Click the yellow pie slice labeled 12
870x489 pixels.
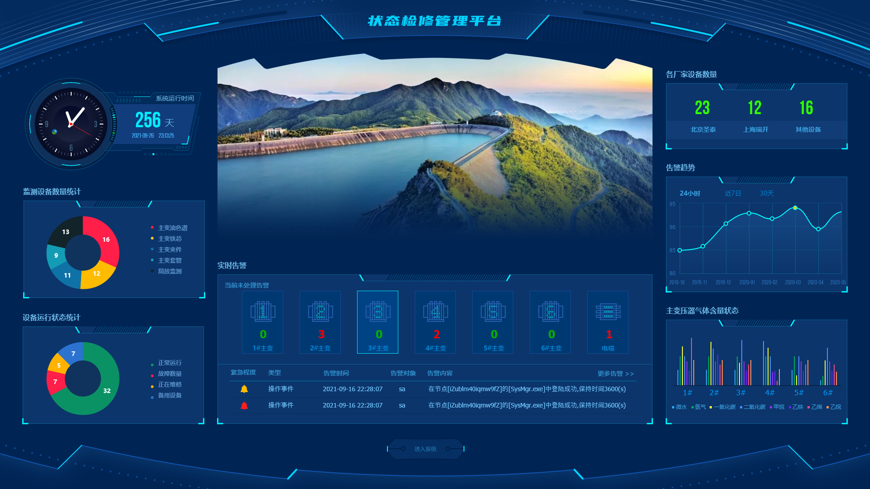coord(97,273)
